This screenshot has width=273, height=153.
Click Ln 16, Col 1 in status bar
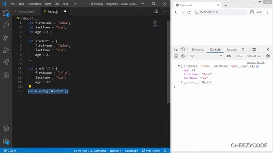[90, 150]
